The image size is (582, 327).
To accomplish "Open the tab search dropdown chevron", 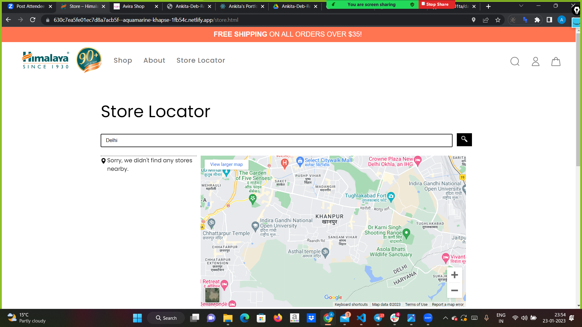I will pos(521,6).
